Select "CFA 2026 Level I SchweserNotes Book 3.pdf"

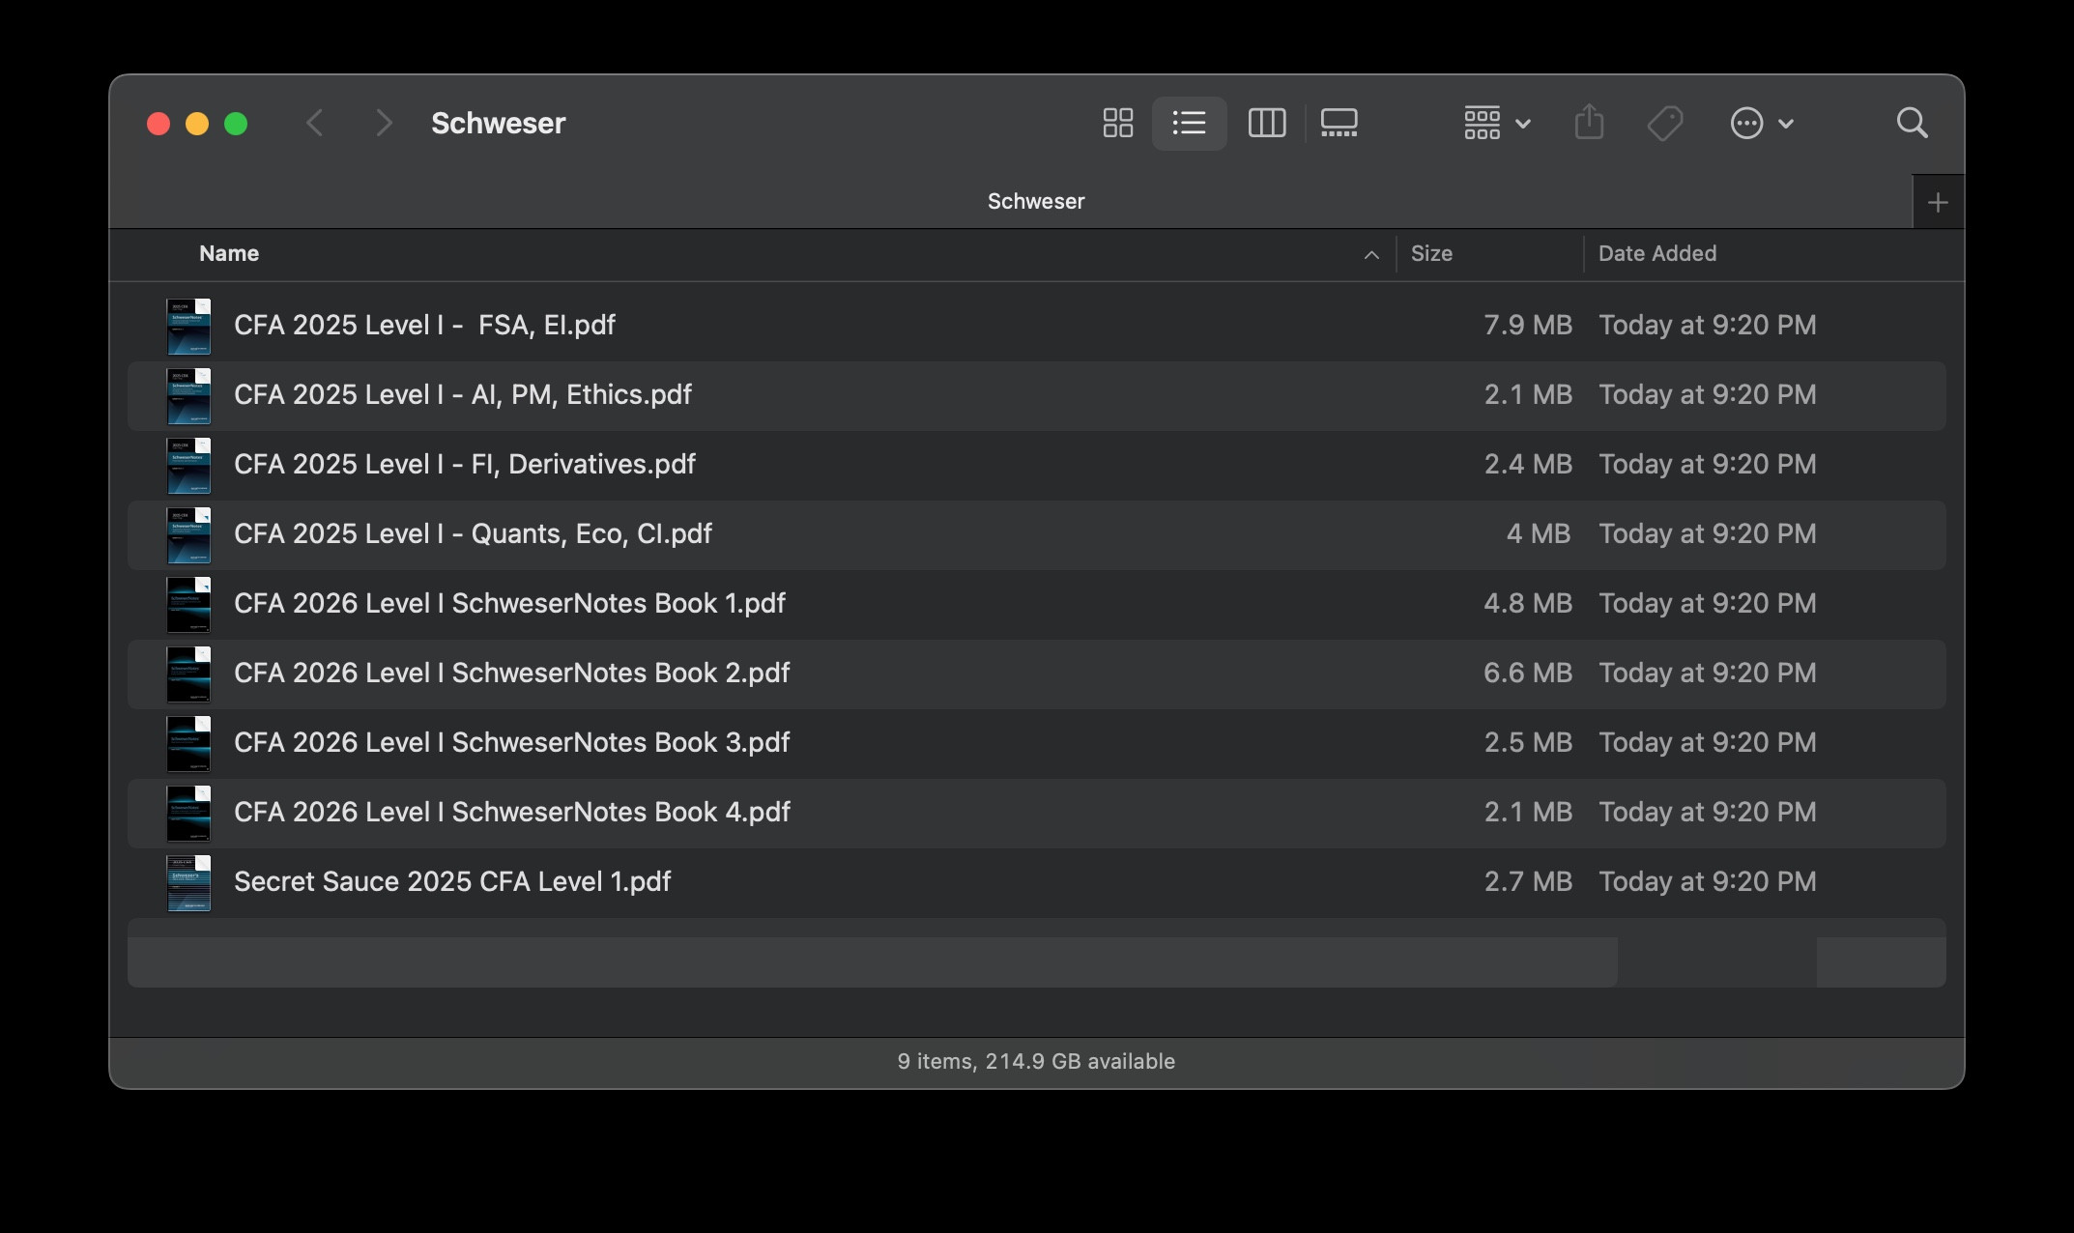(512, 742)
